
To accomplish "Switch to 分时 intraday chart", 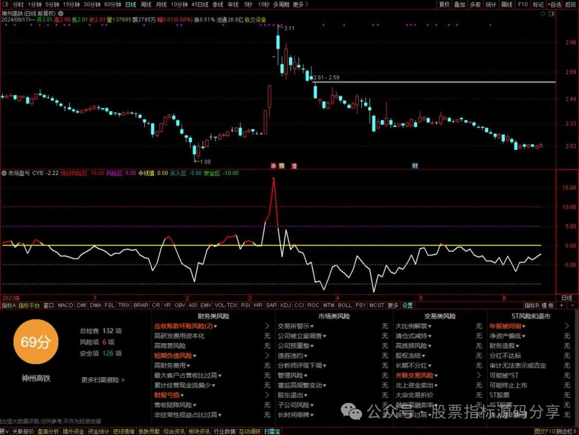I will click(18, 4).
